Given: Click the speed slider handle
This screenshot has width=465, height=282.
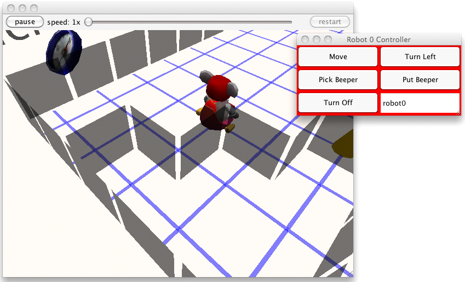Looking at the screenshot, I should pos(88,22).
